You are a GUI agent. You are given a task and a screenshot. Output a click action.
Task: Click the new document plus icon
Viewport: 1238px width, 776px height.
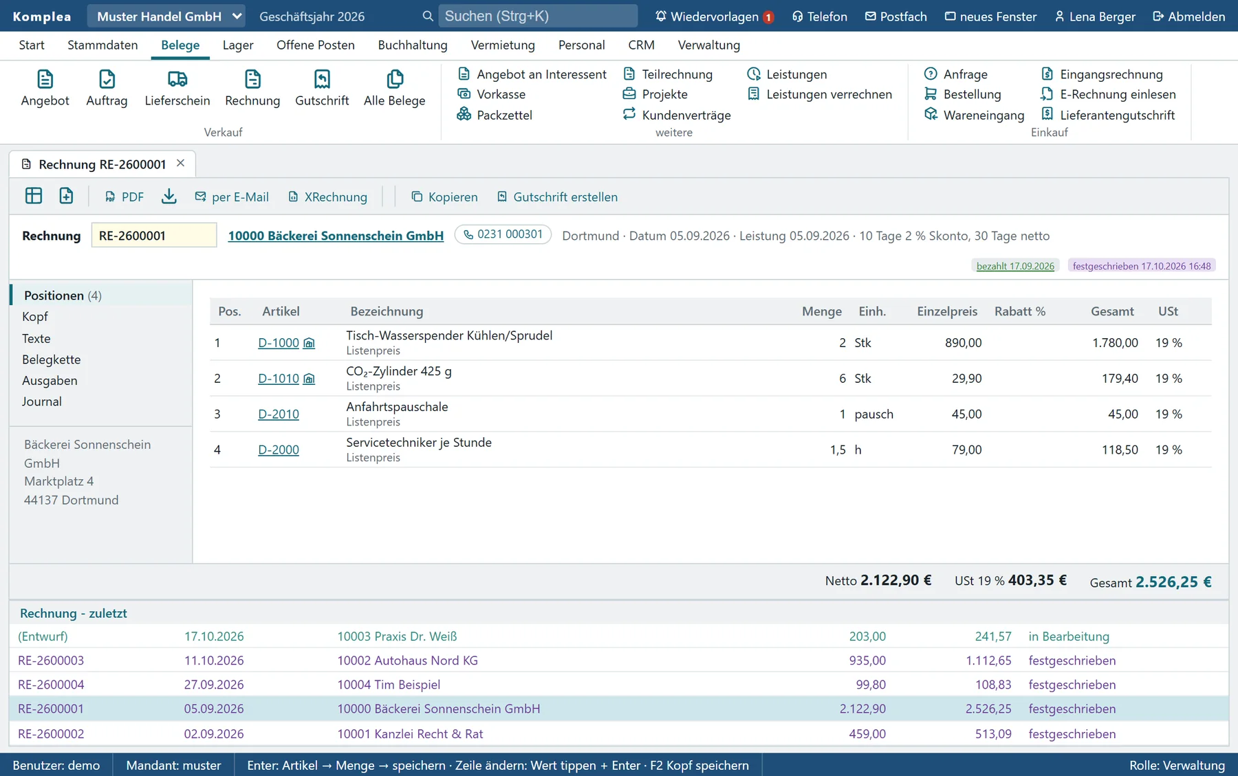(x=66, y=197)
